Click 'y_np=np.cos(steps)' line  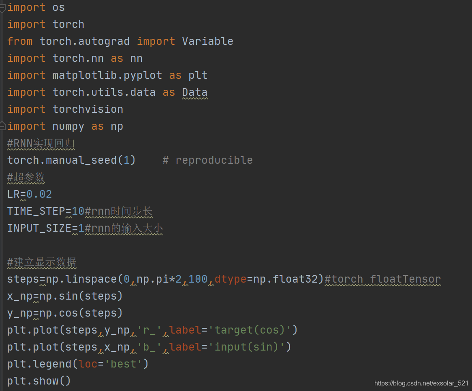coord(65,313)
